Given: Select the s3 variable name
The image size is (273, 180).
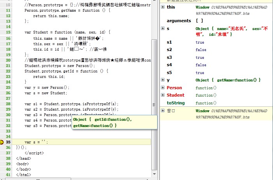Looking at the screenshot, I should [169, 57].
